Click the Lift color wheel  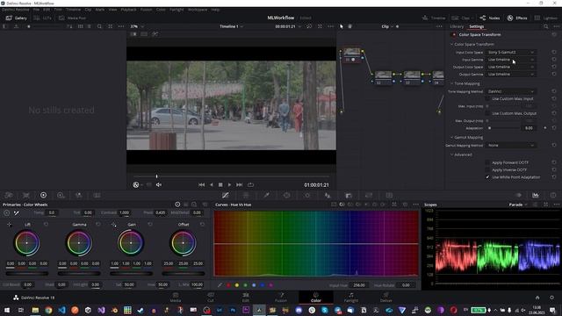(x=27, y=243)
